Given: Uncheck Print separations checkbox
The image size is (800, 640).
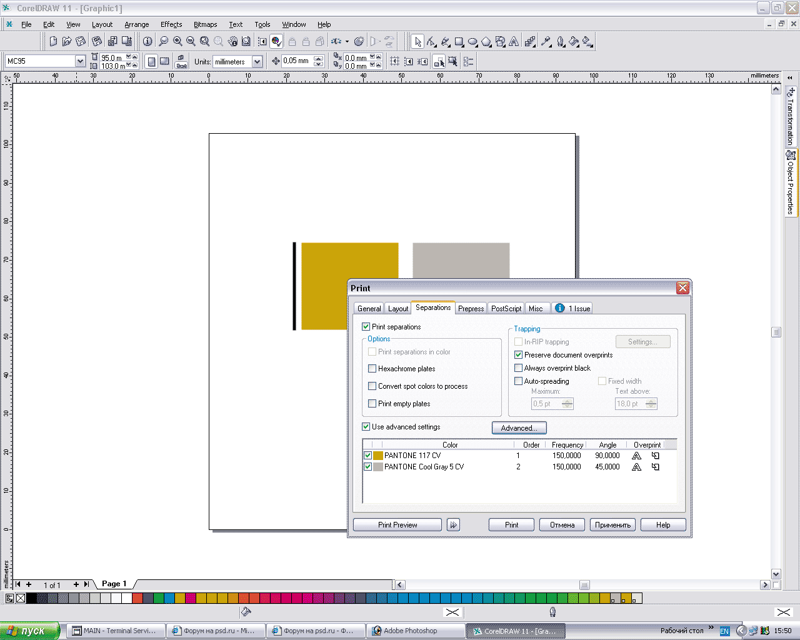Looking at the screenshot, I should point(366,327).
